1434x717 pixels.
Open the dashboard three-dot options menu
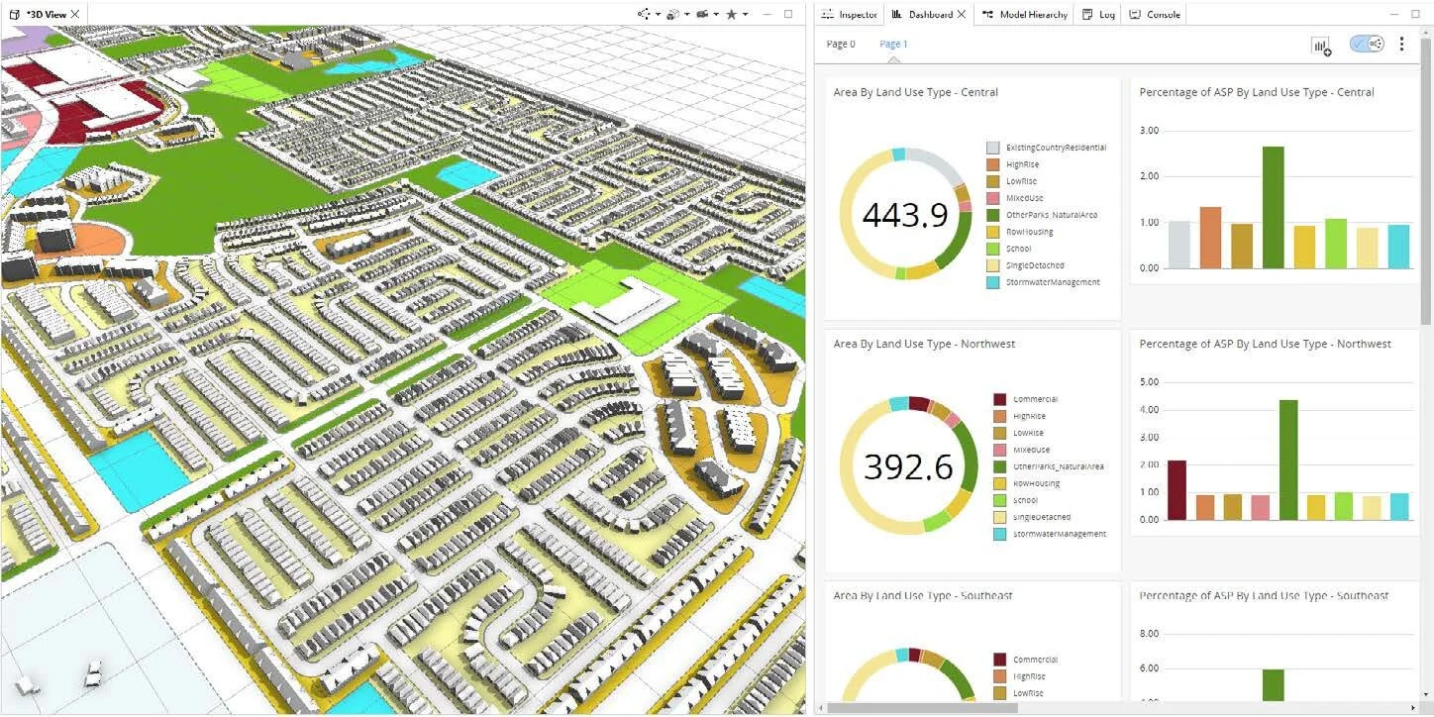[x=1401, y=44]
